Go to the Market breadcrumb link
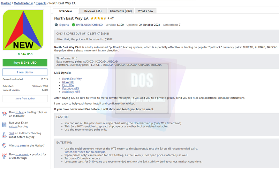The height and width of the screenshot is (169, 279). click(x=6, y=3)
